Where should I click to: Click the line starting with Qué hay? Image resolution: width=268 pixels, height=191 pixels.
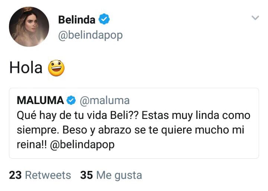[x=134, y=115]
